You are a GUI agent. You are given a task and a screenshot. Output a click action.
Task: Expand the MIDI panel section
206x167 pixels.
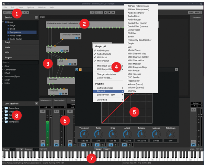tap(20, 52)
